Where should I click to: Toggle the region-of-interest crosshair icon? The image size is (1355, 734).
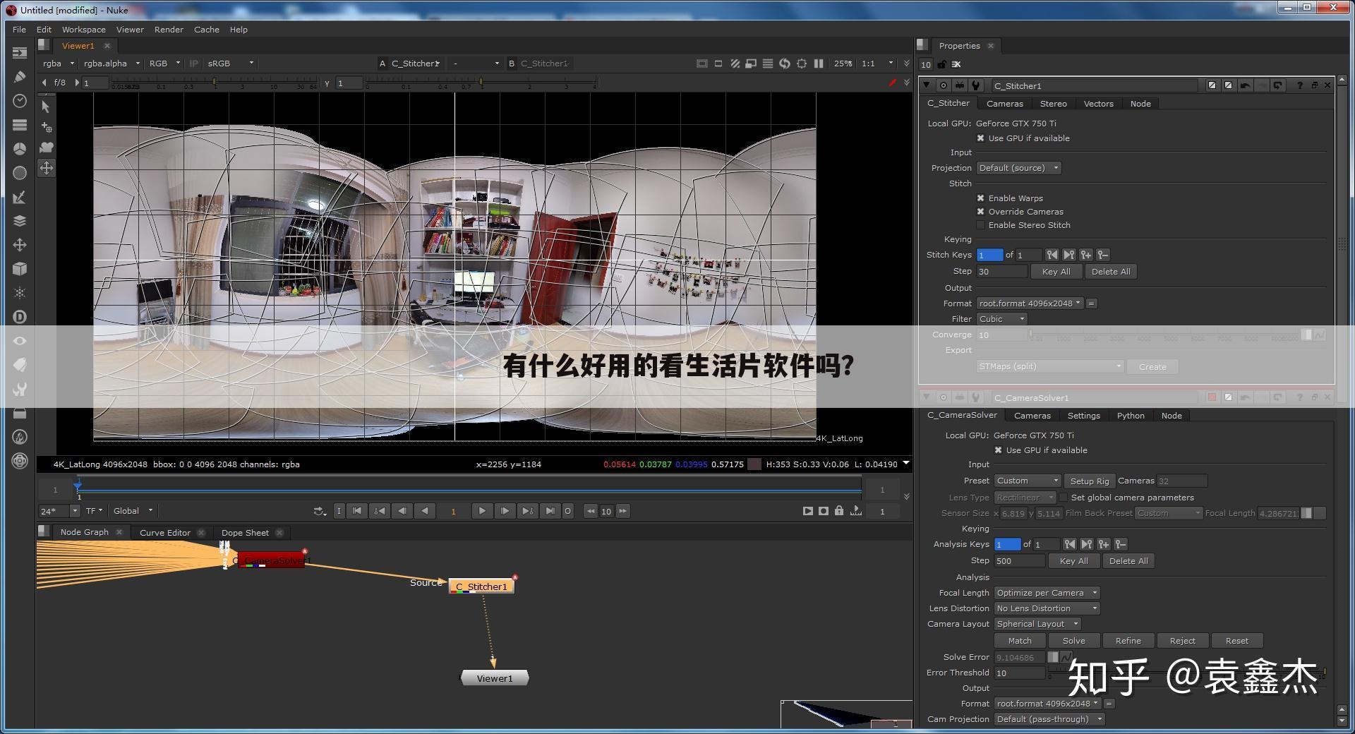pyautogui.click(x=802, y=64)
